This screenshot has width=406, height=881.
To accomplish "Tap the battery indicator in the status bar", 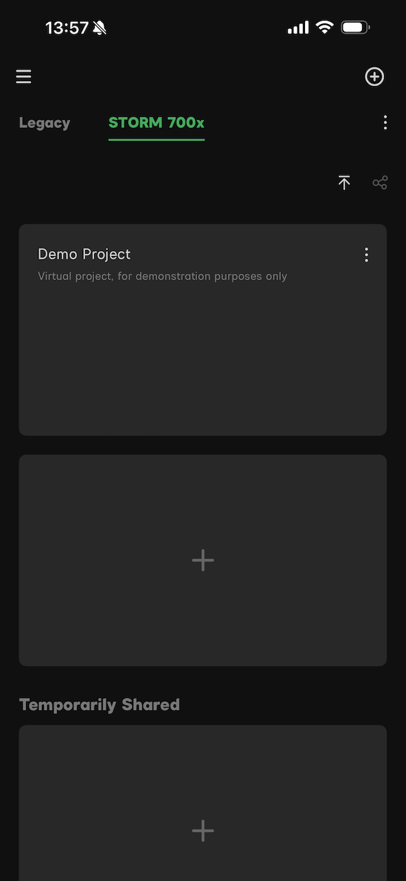I will 356,28.
